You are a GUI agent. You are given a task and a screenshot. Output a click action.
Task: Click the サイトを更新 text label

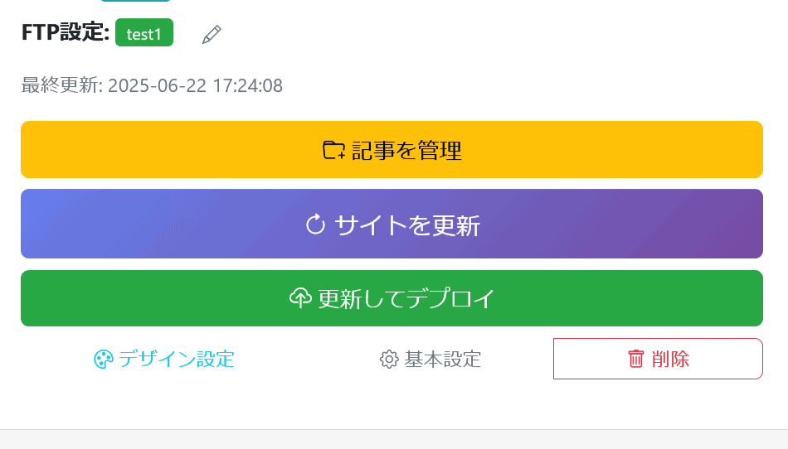(x=407, y=224)
